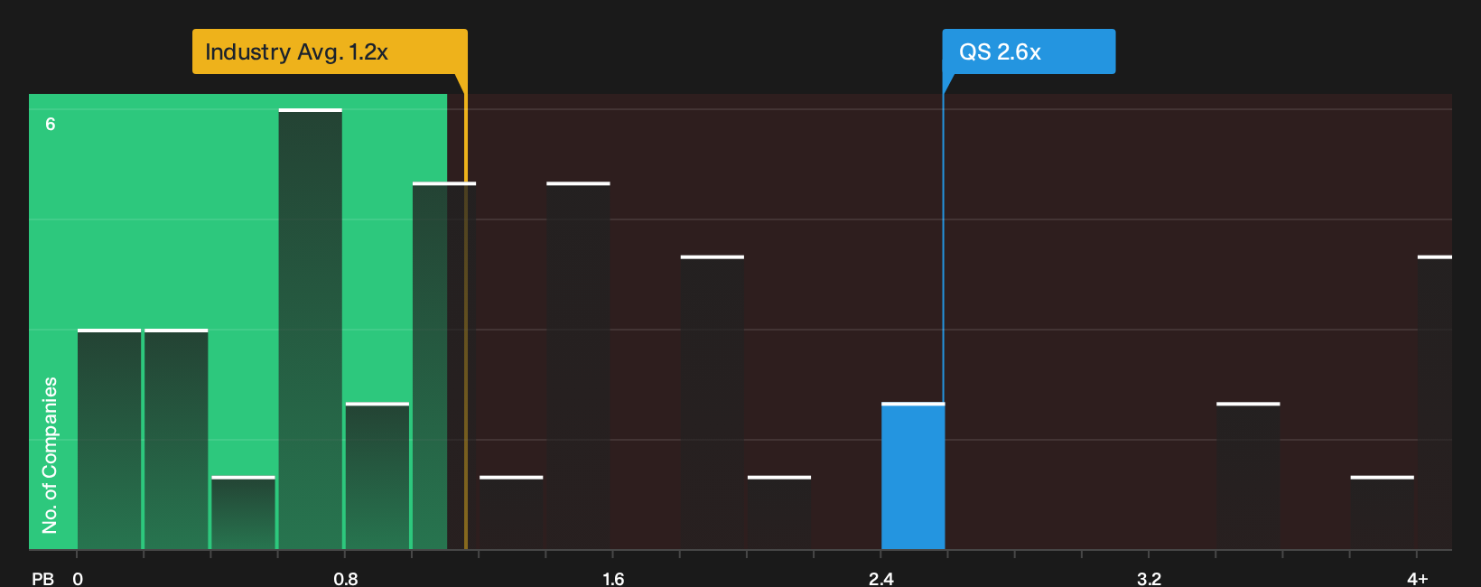Select the short bar for PB 1.2 to 1.4
The height and width of the screenshot is (587, 1481).
pos(511,513)
